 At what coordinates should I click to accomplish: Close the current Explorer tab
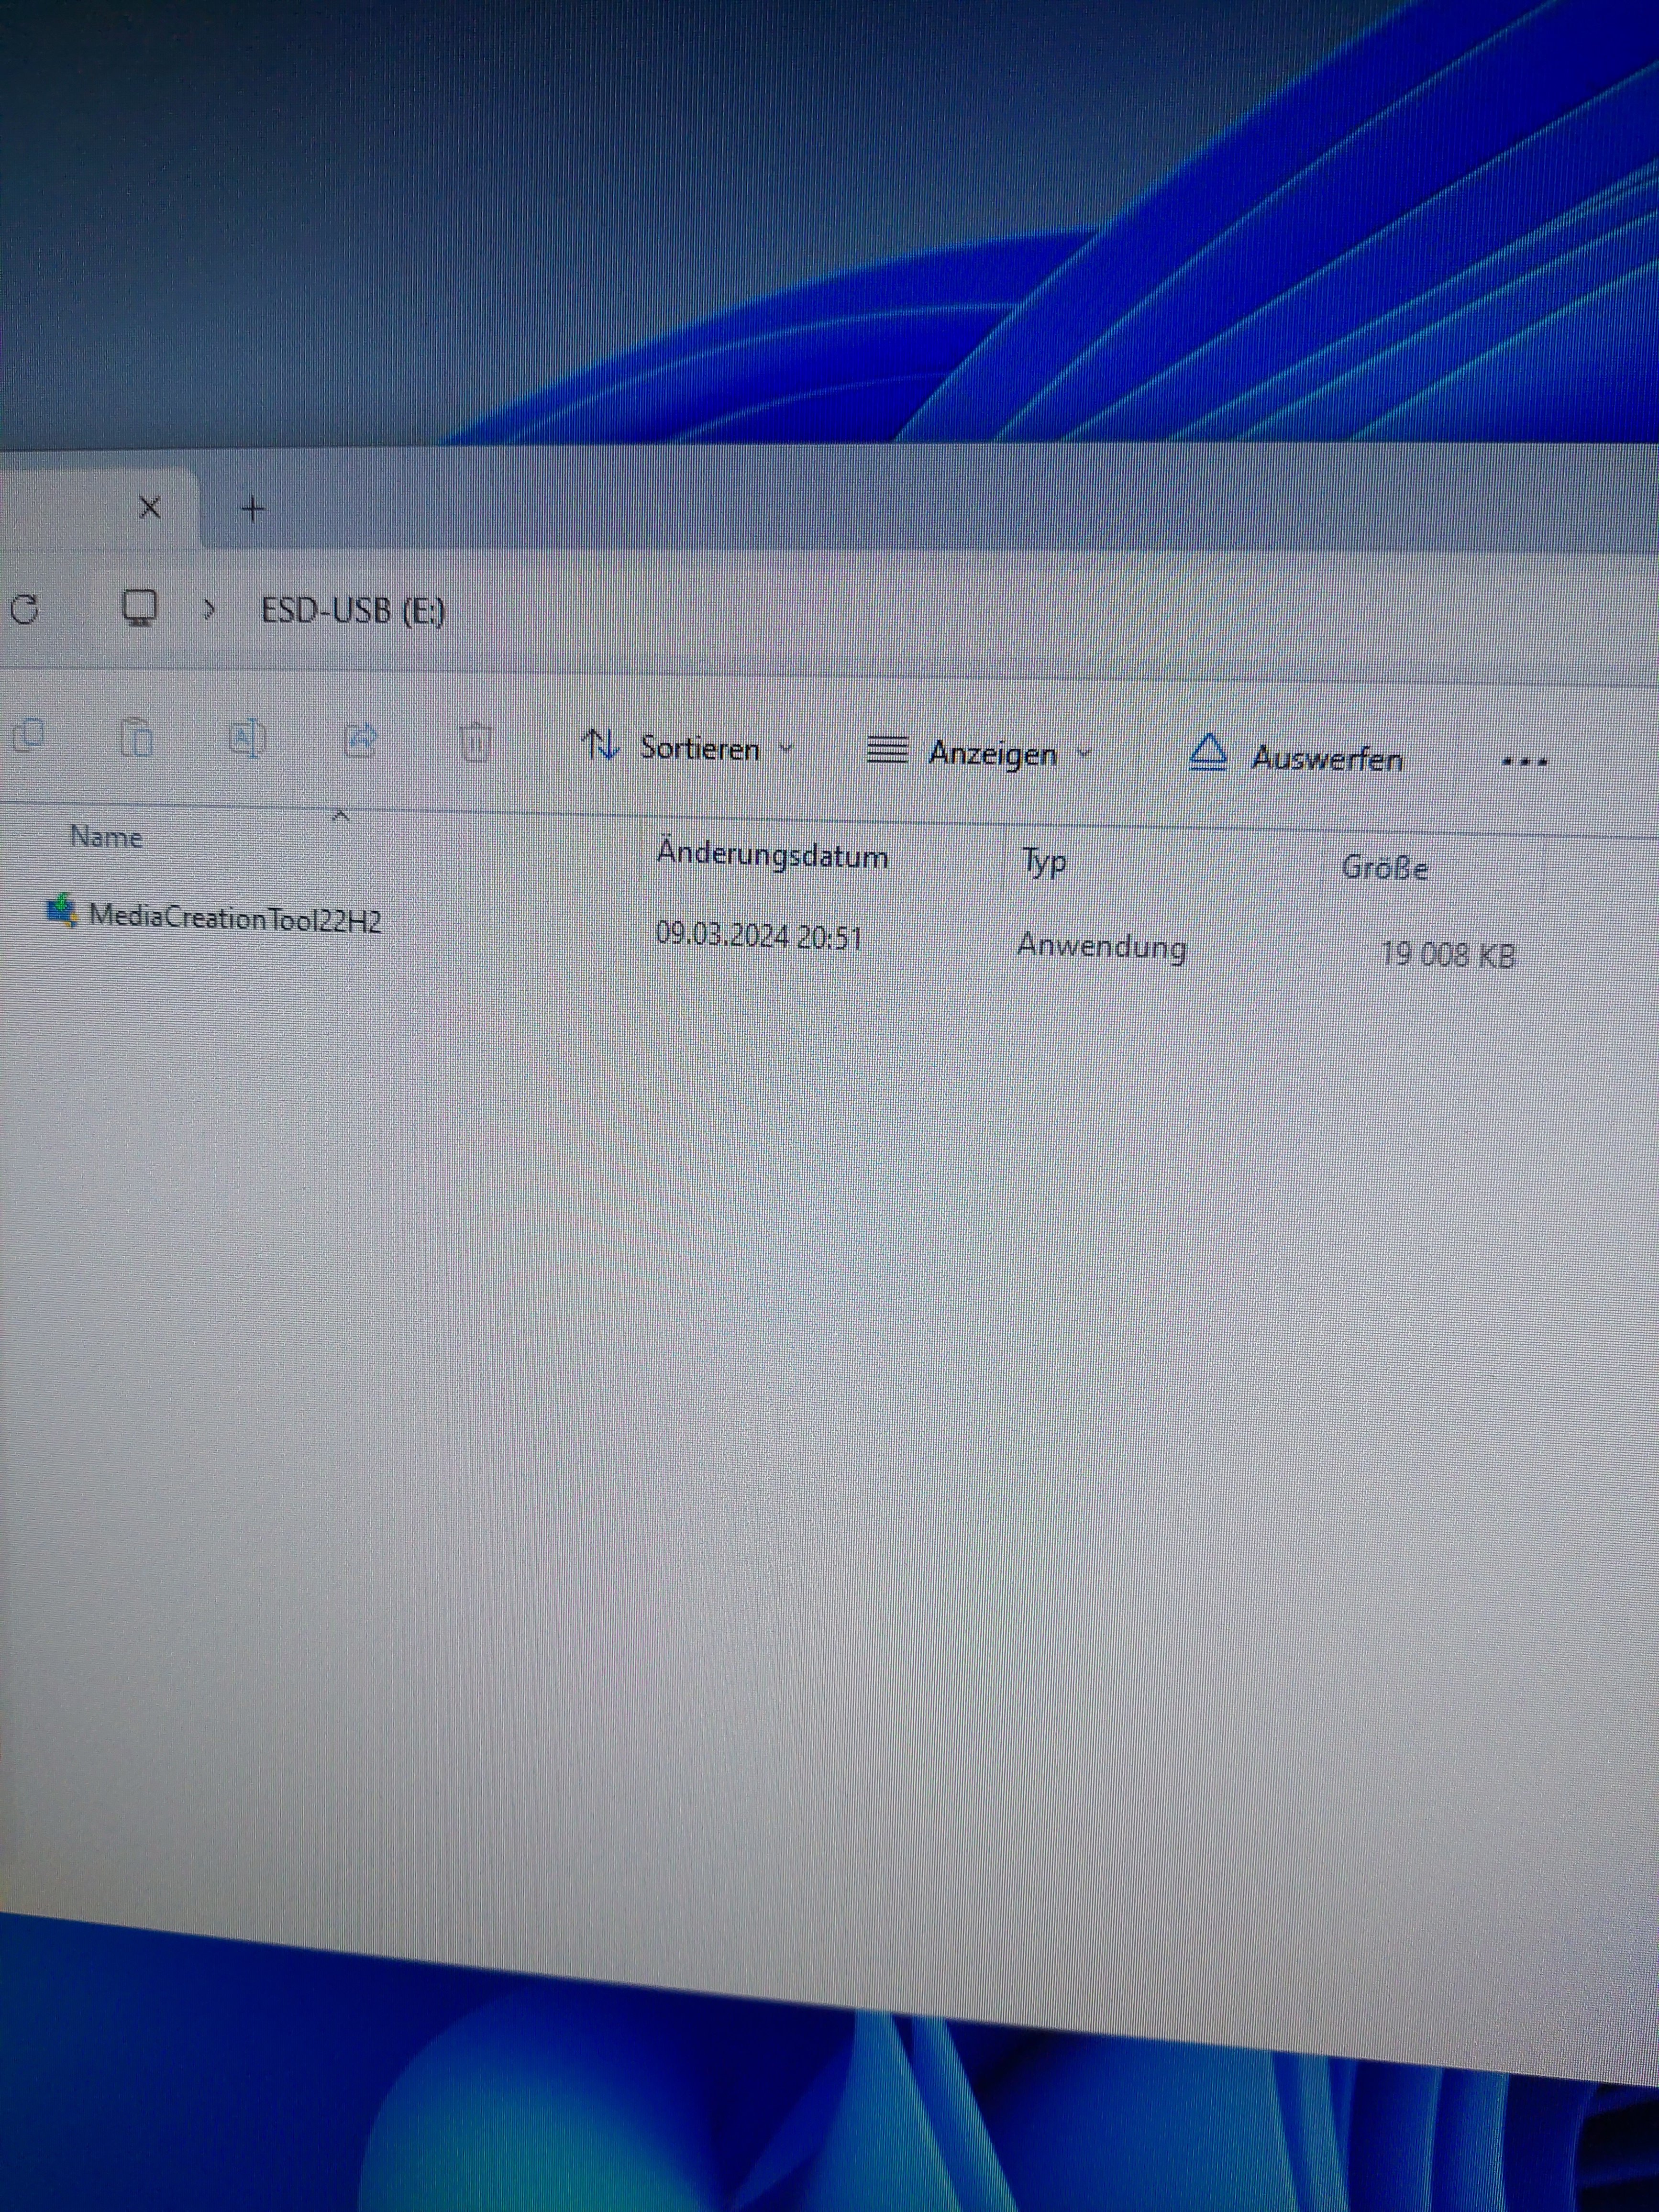coord(150,508)
